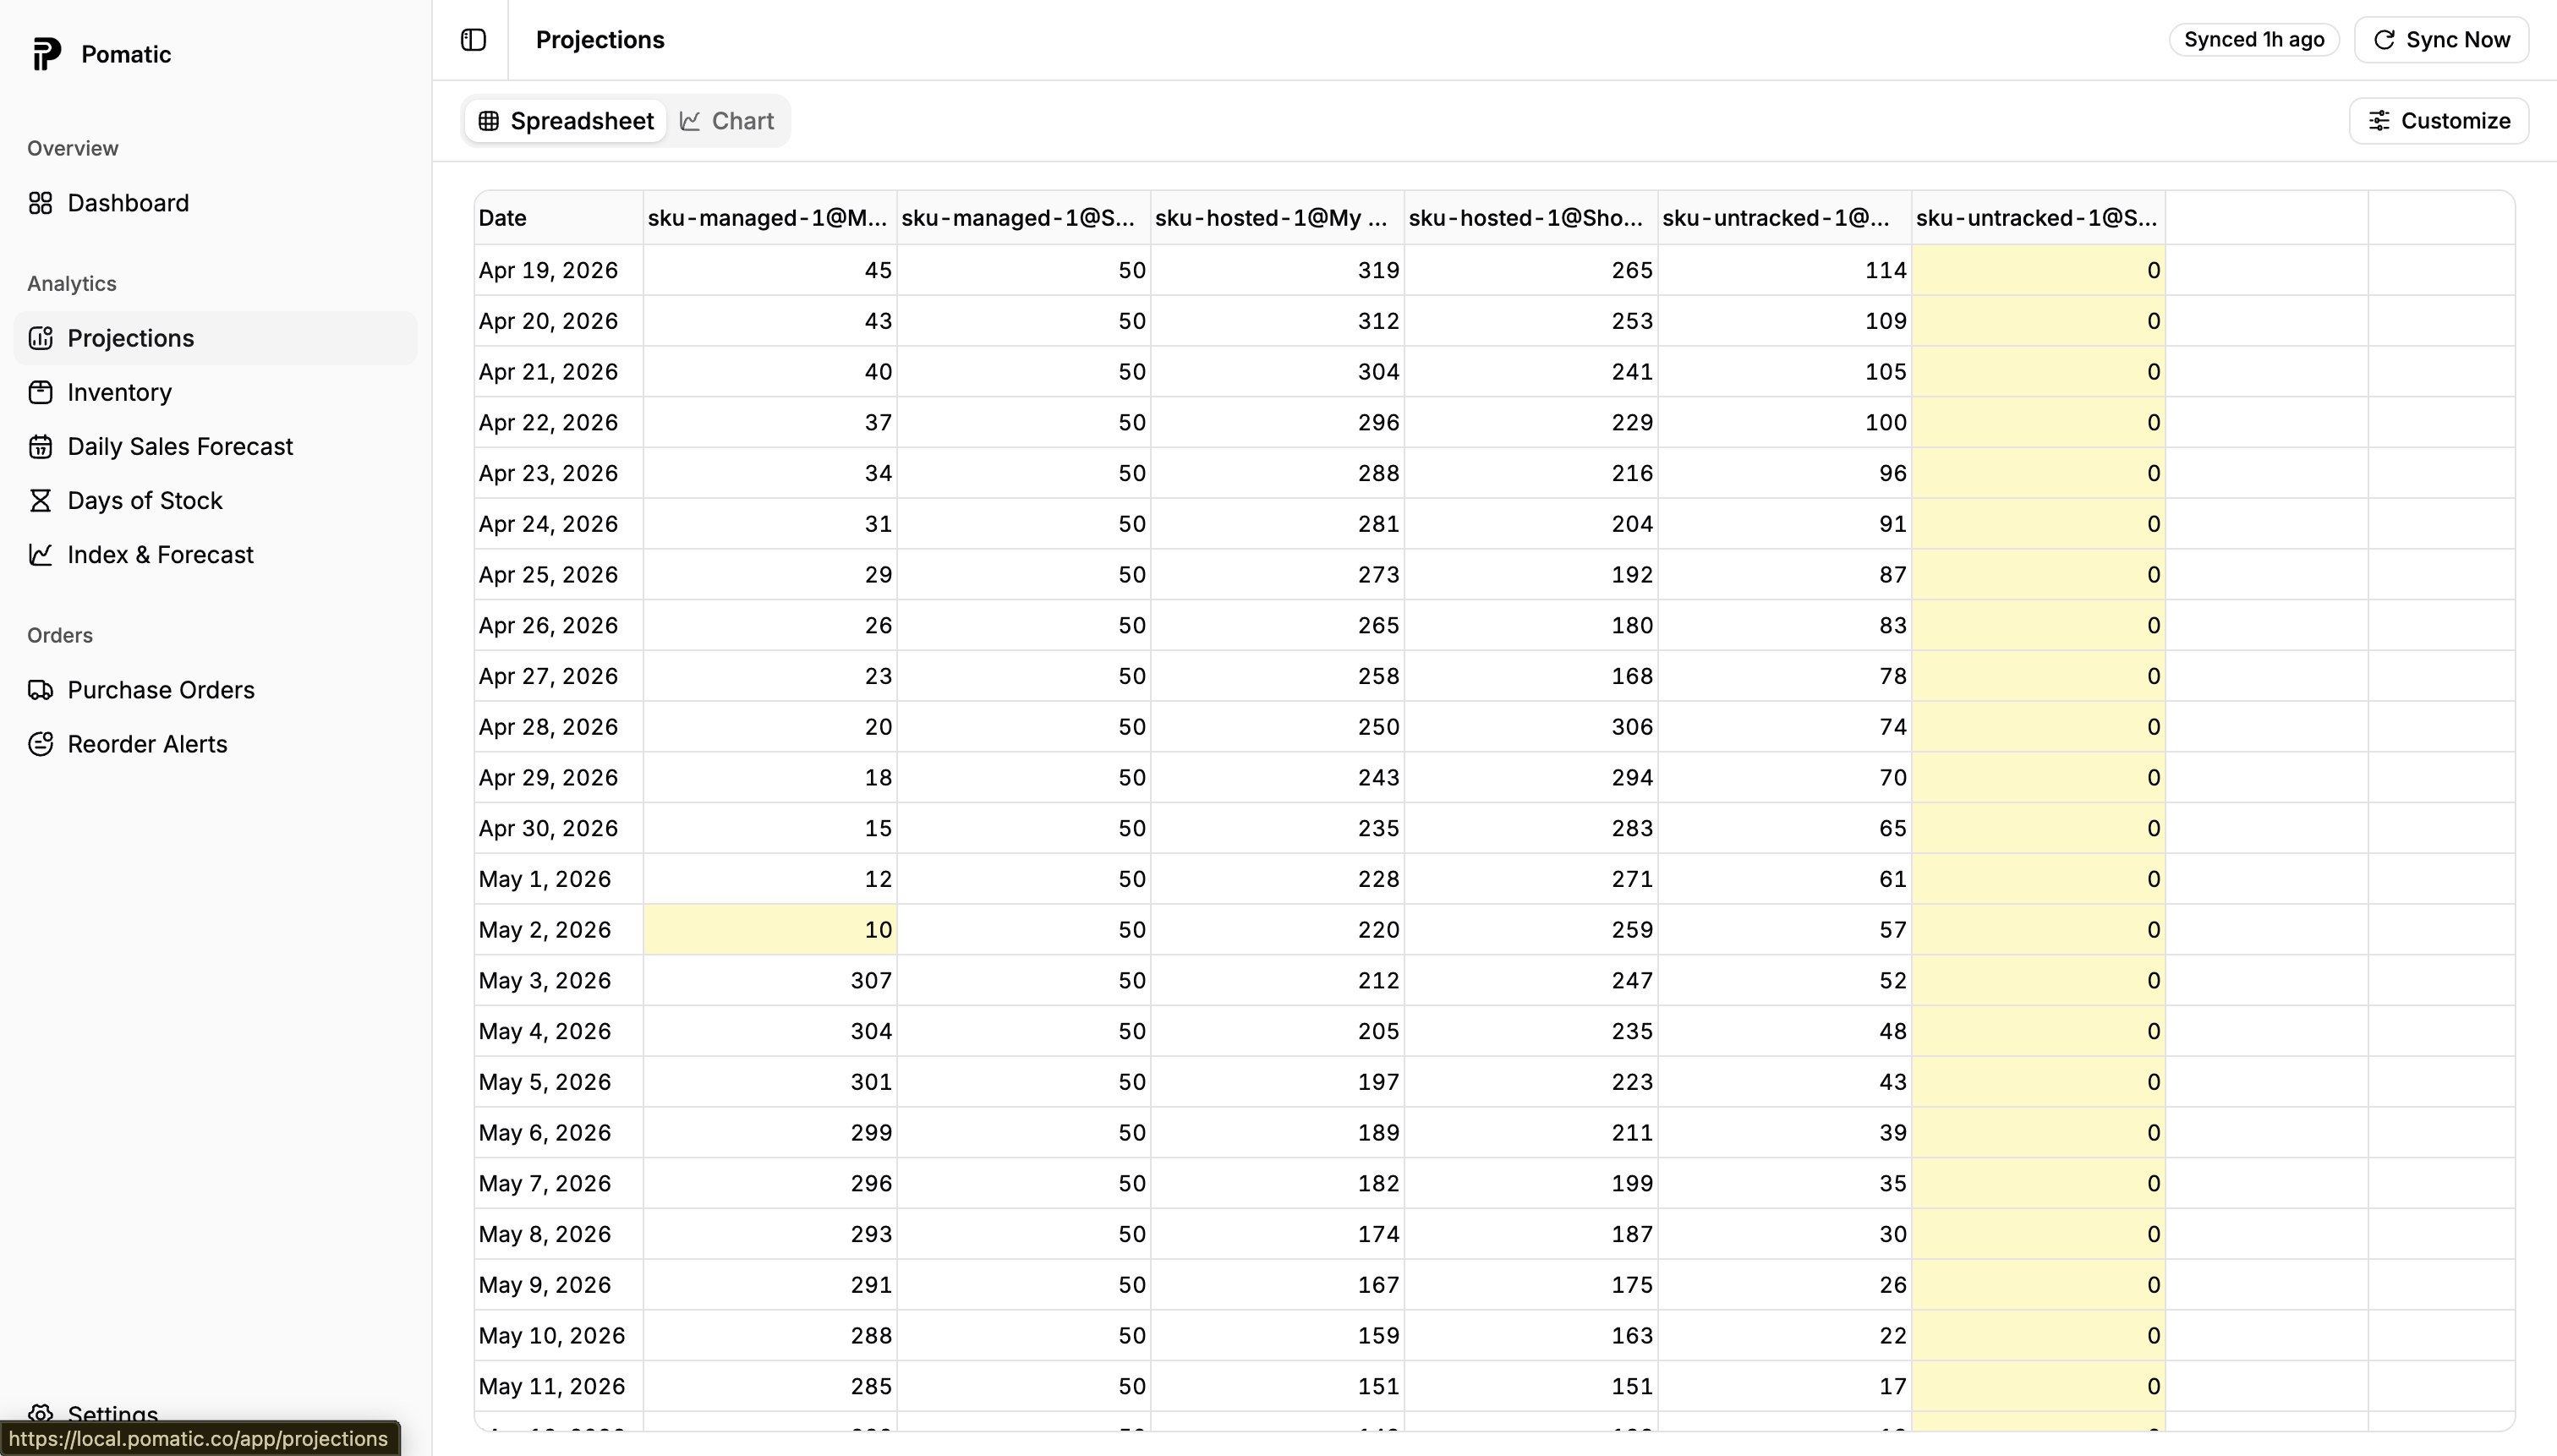Switch to the Spreadsheet tab
Screen dimensions: 2557x1456
pyautogui.click(x=566, y=121)
